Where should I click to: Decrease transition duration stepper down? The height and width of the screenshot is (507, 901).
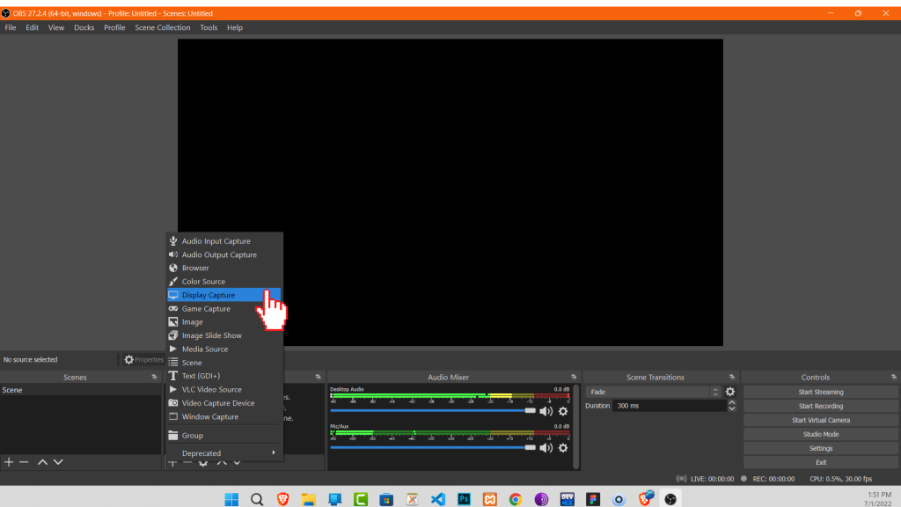pos(731,408)
